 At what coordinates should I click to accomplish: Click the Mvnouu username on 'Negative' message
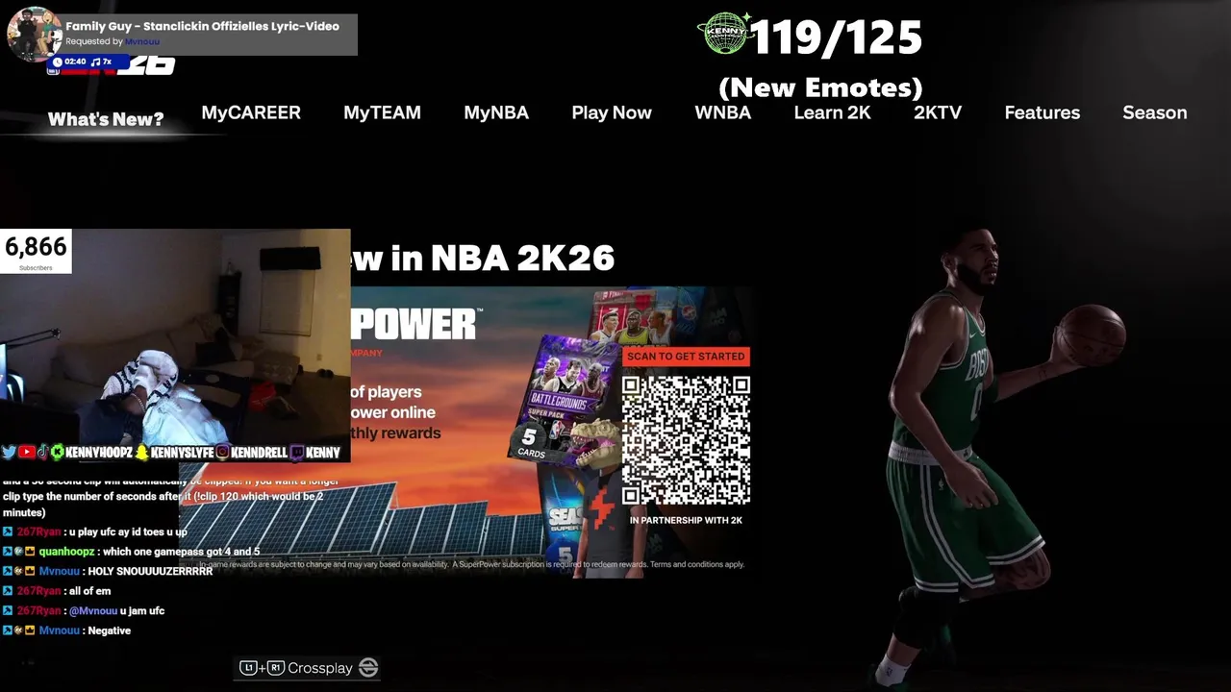(59, 630)
